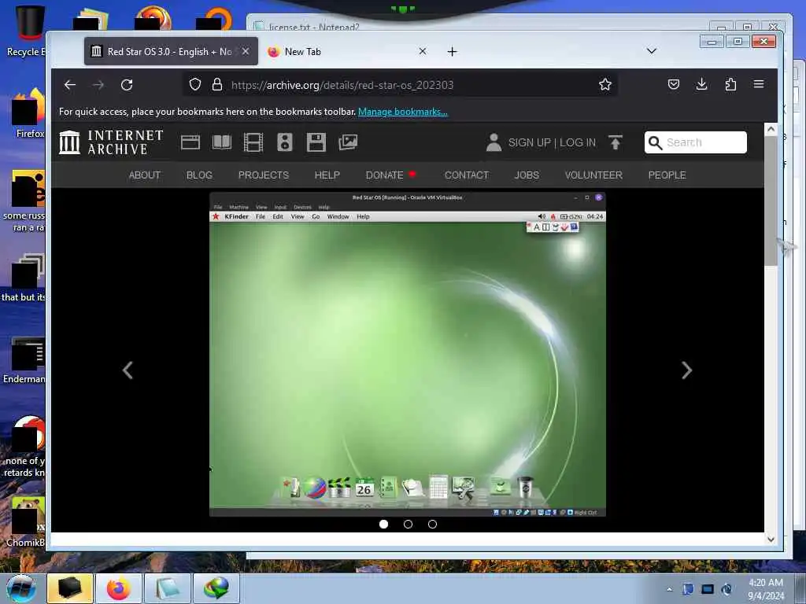Close the Red Star OS tab
This screenshot has width=806, height=604.
(246, 51)
